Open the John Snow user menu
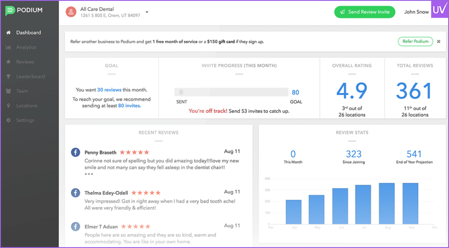Screen dimensions: 449x248 coord(417,12)
